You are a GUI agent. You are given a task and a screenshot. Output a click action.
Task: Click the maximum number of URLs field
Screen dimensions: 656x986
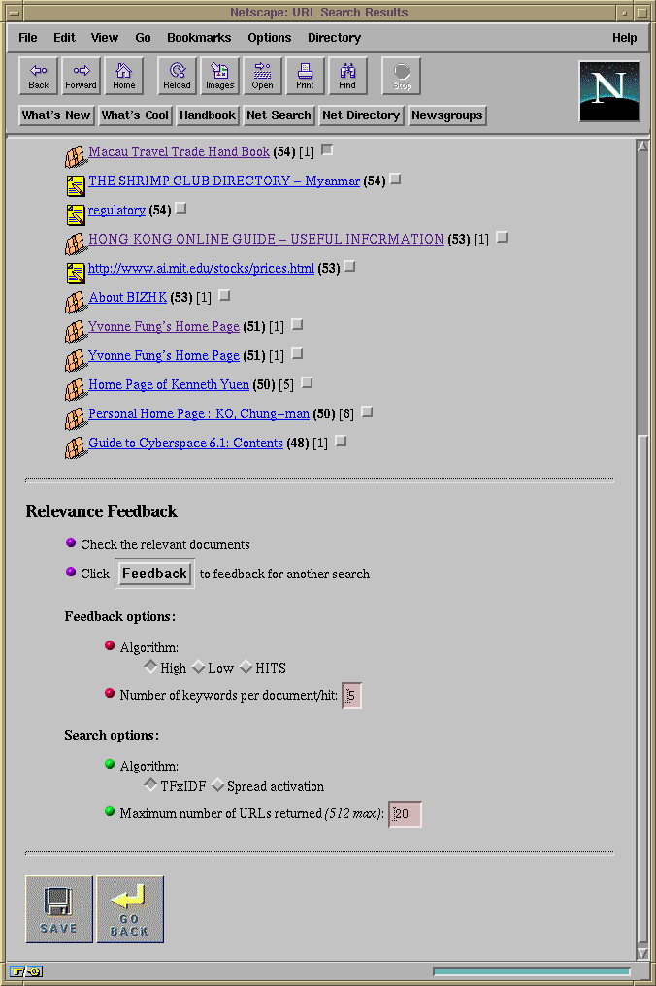pyautogui.click(x=406, y=814)
